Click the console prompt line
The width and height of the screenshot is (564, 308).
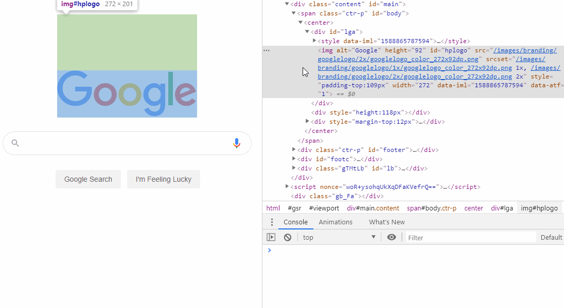coord(413,250)
